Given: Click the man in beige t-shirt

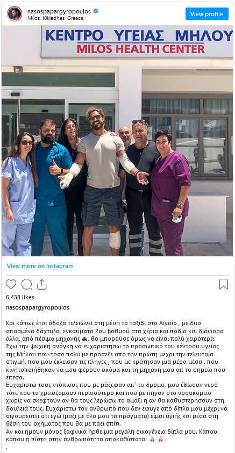Looking at the screenshot, I should point(103,179).
